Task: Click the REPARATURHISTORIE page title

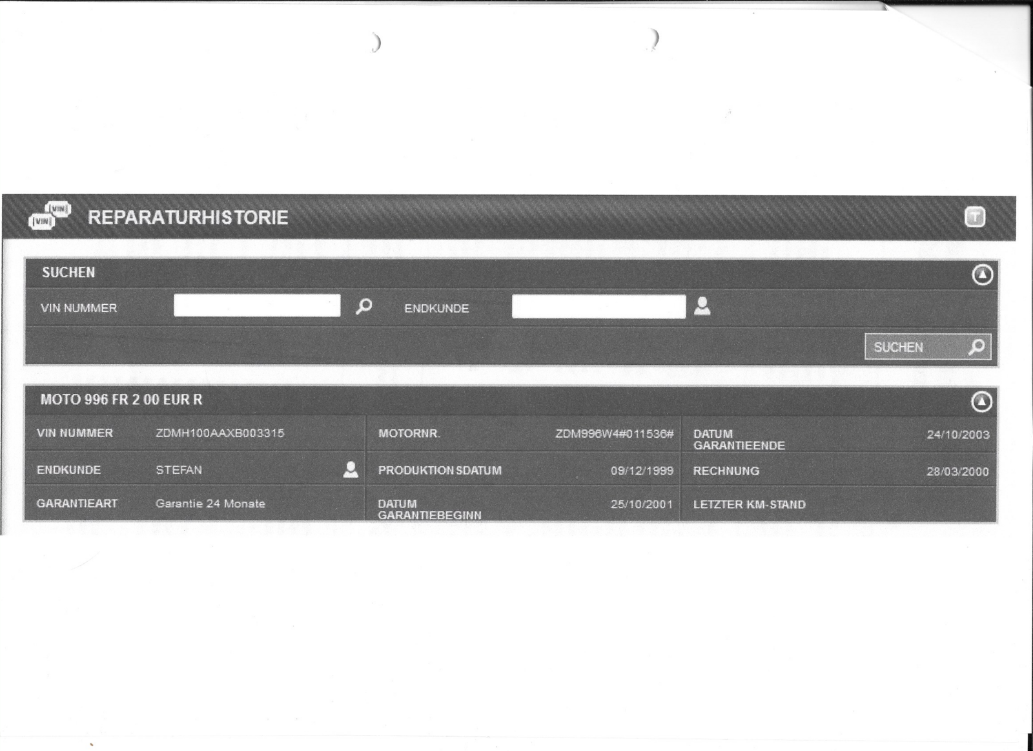Action: (x=188, y=218)
